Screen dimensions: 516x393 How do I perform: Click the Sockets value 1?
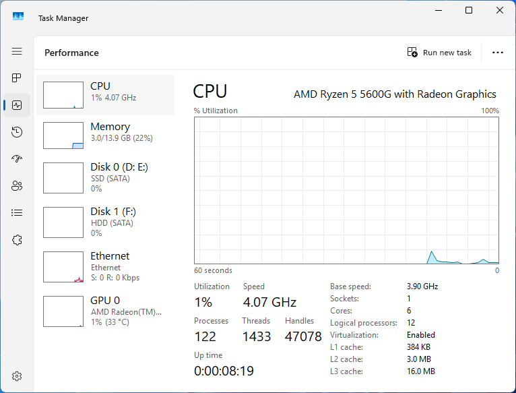(409, 299)
